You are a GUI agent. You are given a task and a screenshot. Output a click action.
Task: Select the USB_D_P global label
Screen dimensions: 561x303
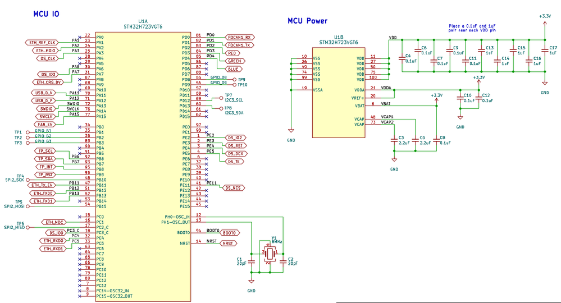[x=43, y=101]
